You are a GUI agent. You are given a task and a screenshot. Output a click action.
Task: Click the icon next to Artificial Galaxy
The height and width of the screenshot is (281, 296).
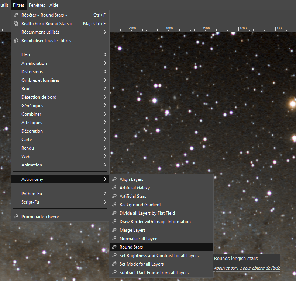114,188
